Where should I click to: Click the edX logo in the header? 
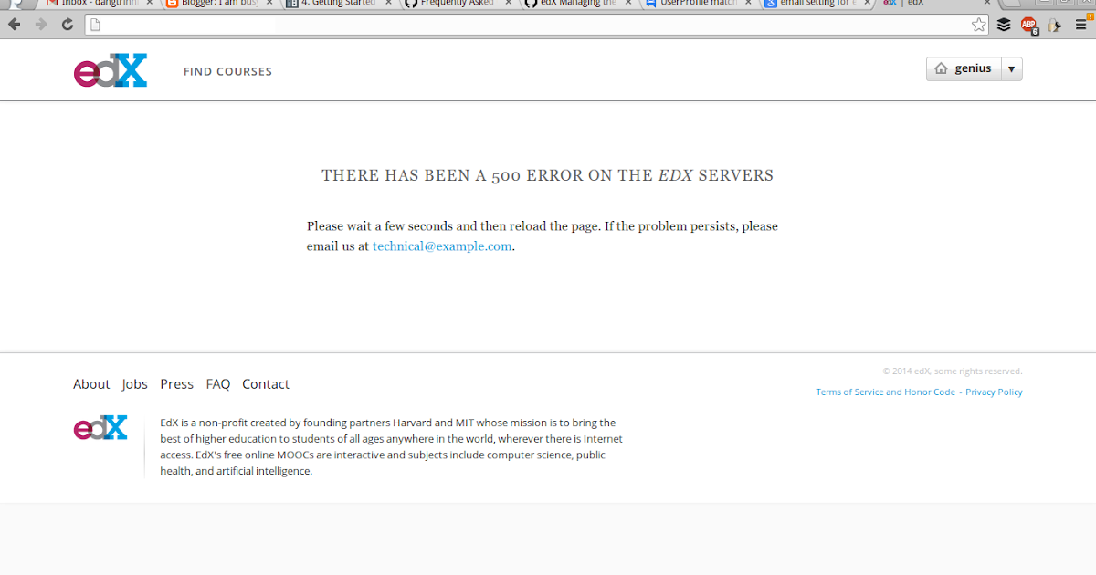tap(111, 71)
